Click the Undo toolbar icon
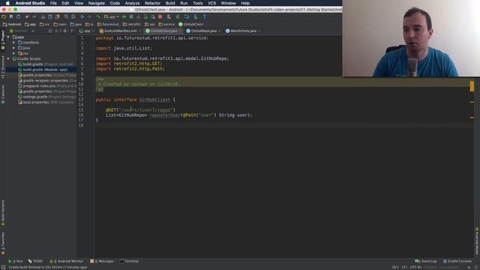Image resolution: width=480 pixels, height=270 pixels. tap(27, 16)
